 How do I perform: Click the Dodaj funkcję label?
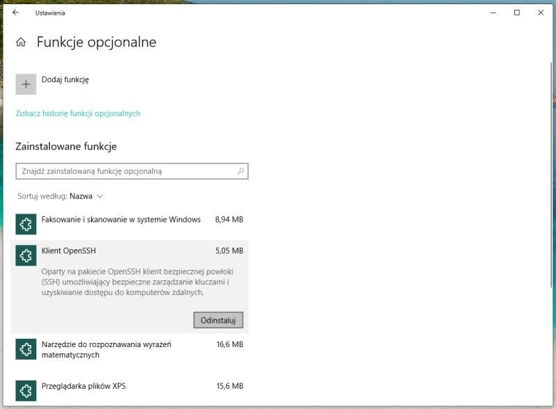pyautogui.click(x=65, y=80)
